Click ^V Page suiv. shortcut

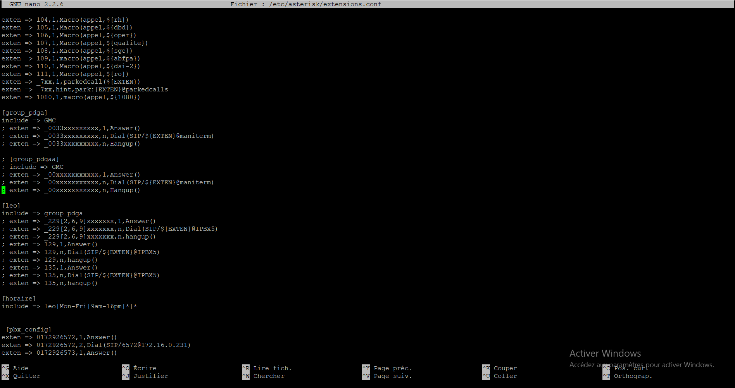tap(387, 376)
